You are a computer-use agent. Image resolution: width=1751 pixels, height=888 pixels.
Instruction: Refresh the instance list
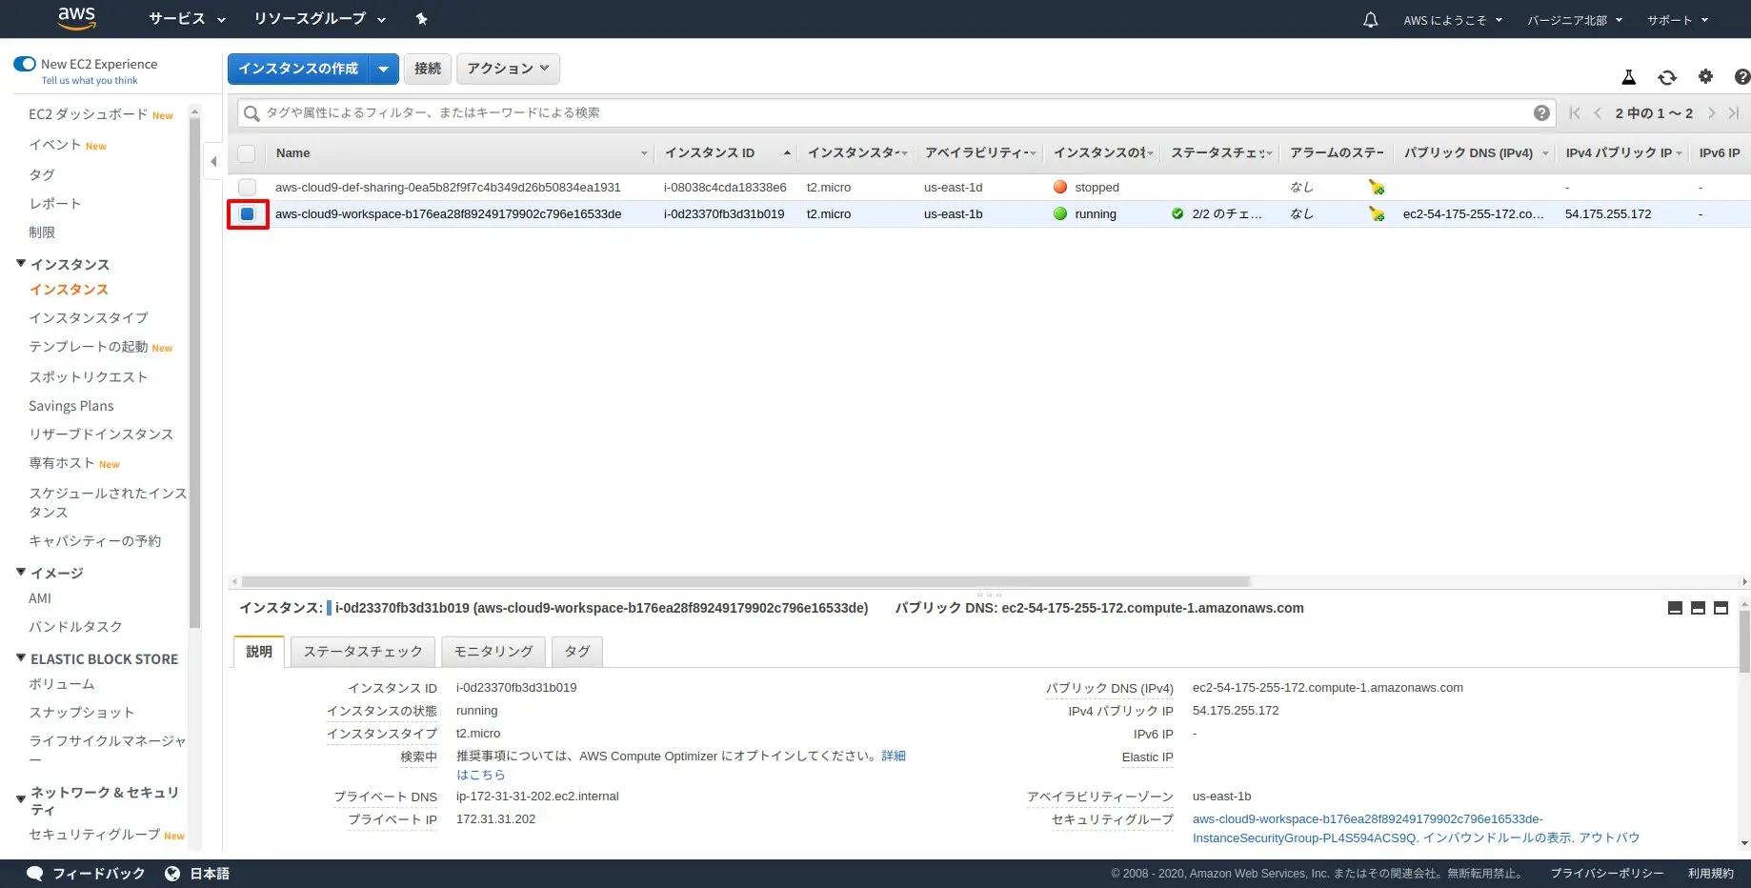tap(1667, 77)
